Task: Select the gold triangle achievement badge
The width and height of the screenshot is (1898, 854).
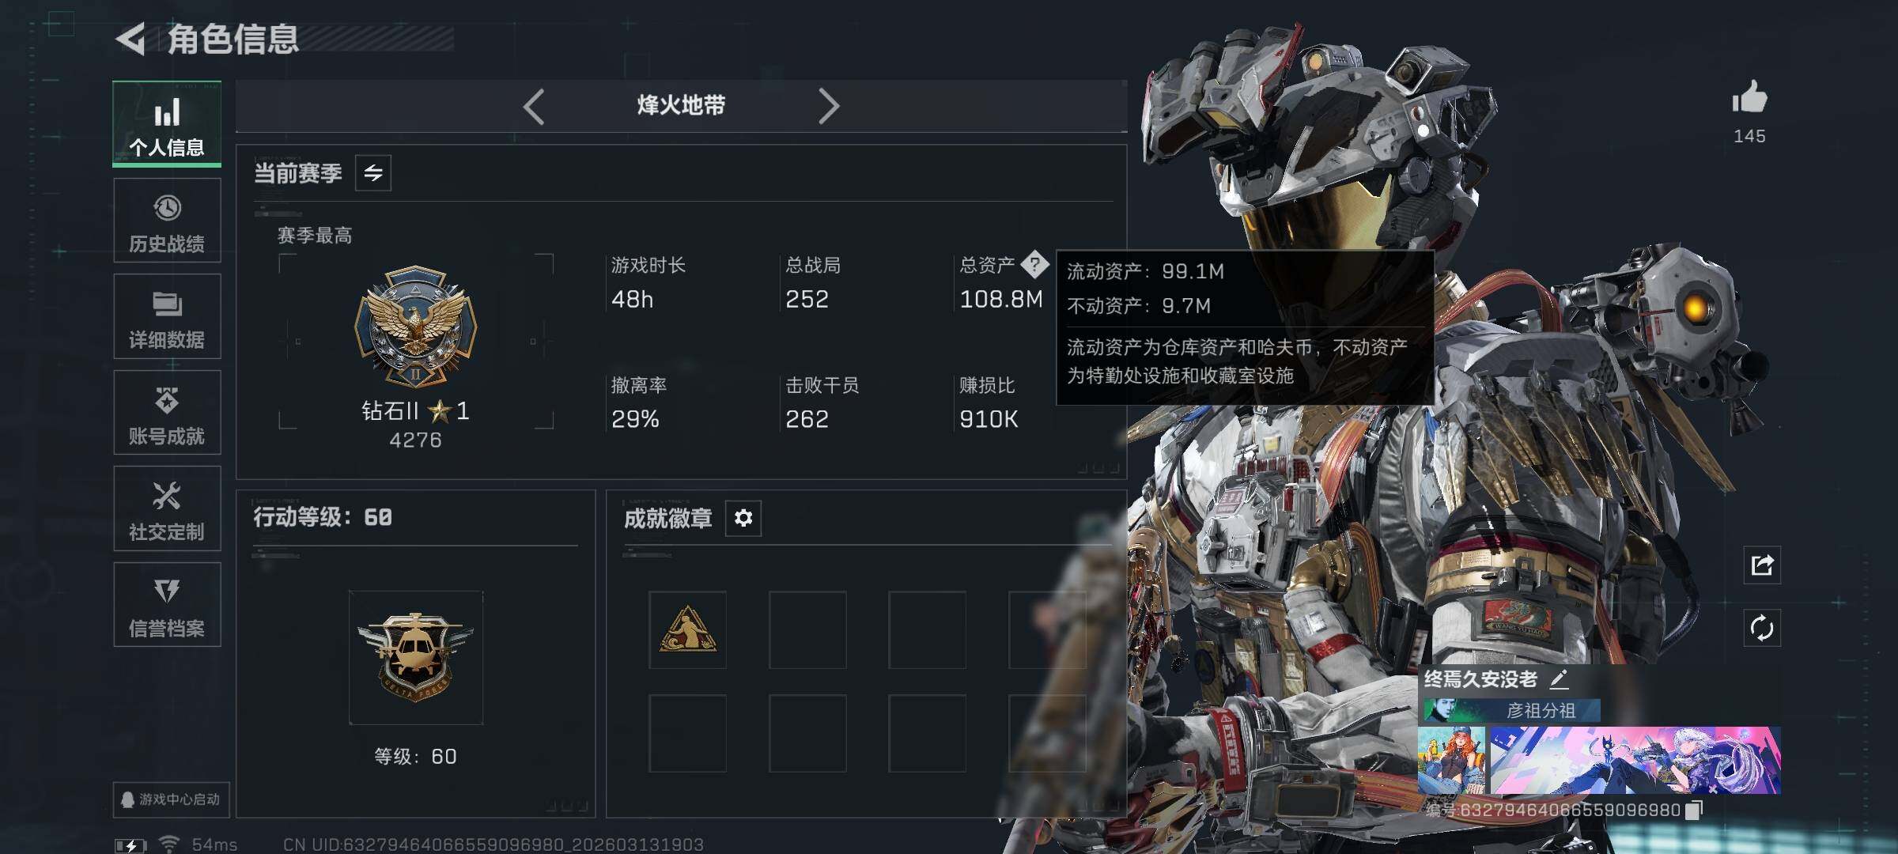Action: click(687, 630)
